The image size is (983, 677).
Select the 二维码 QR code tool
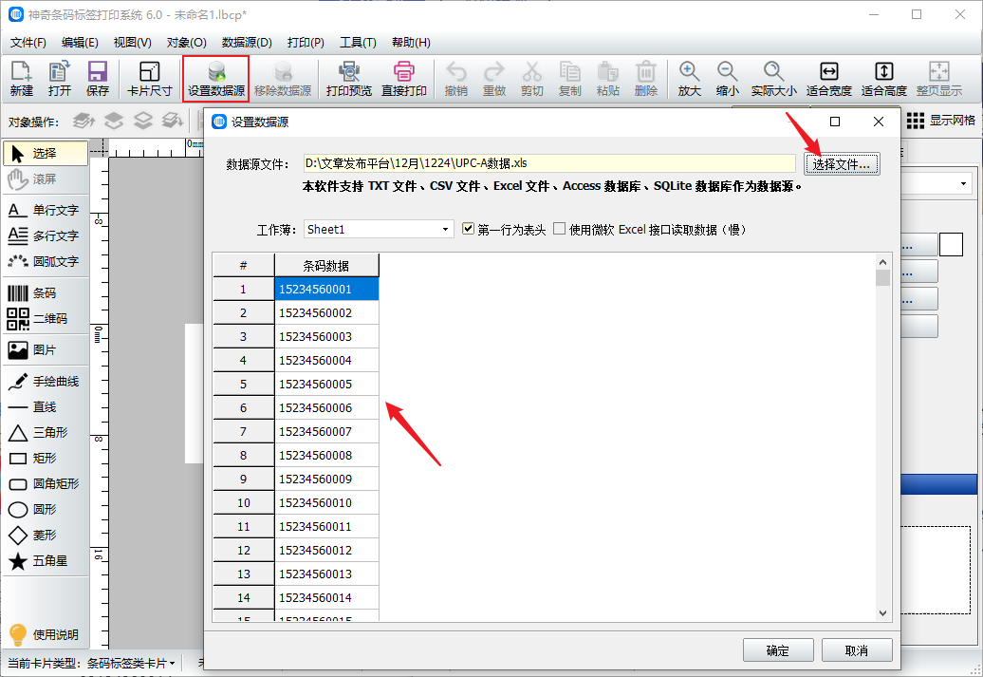point(45,319)
